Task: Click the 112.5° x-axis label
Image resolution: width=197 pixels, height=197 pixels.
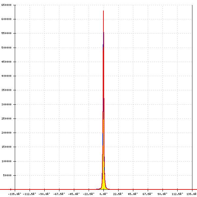Action: tap(177, 194)
